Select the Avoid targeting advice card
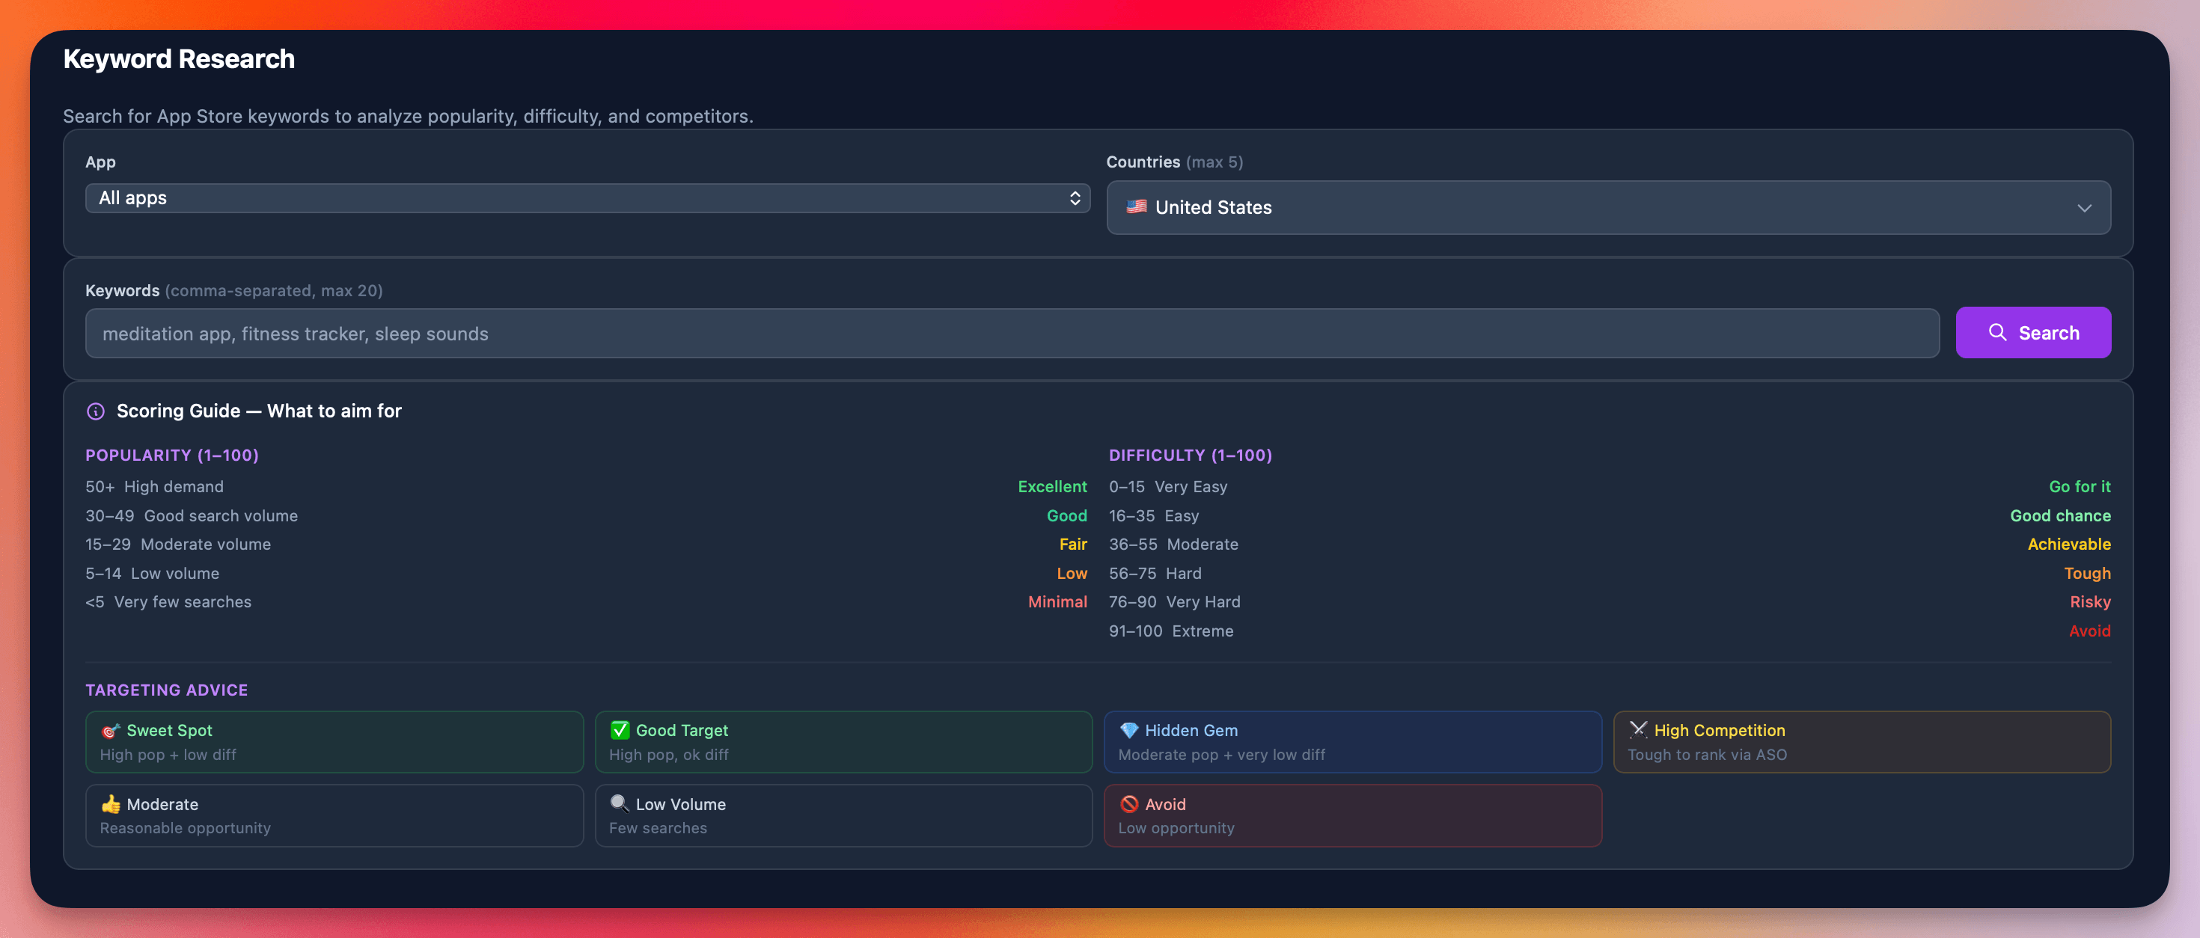This screenshot has width=2200, height=938. (1353, 816)
